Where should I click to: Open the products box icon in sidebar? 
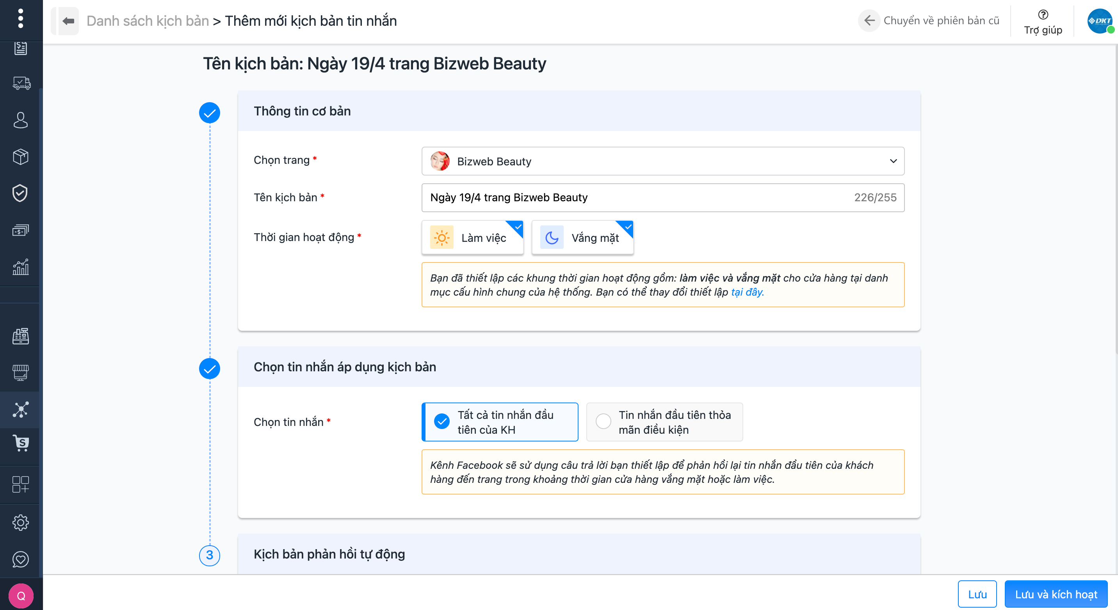tap(20, 156)
